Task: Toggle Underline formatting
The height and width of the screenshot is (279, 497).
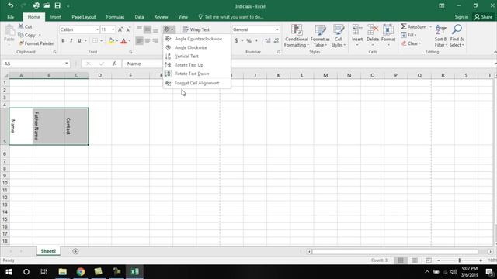Action: click(79, 40)
